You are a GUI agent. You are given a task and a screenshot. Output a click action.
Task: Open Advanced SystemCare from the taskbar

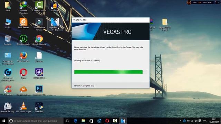pyautogui.click(x=99, y=121)
